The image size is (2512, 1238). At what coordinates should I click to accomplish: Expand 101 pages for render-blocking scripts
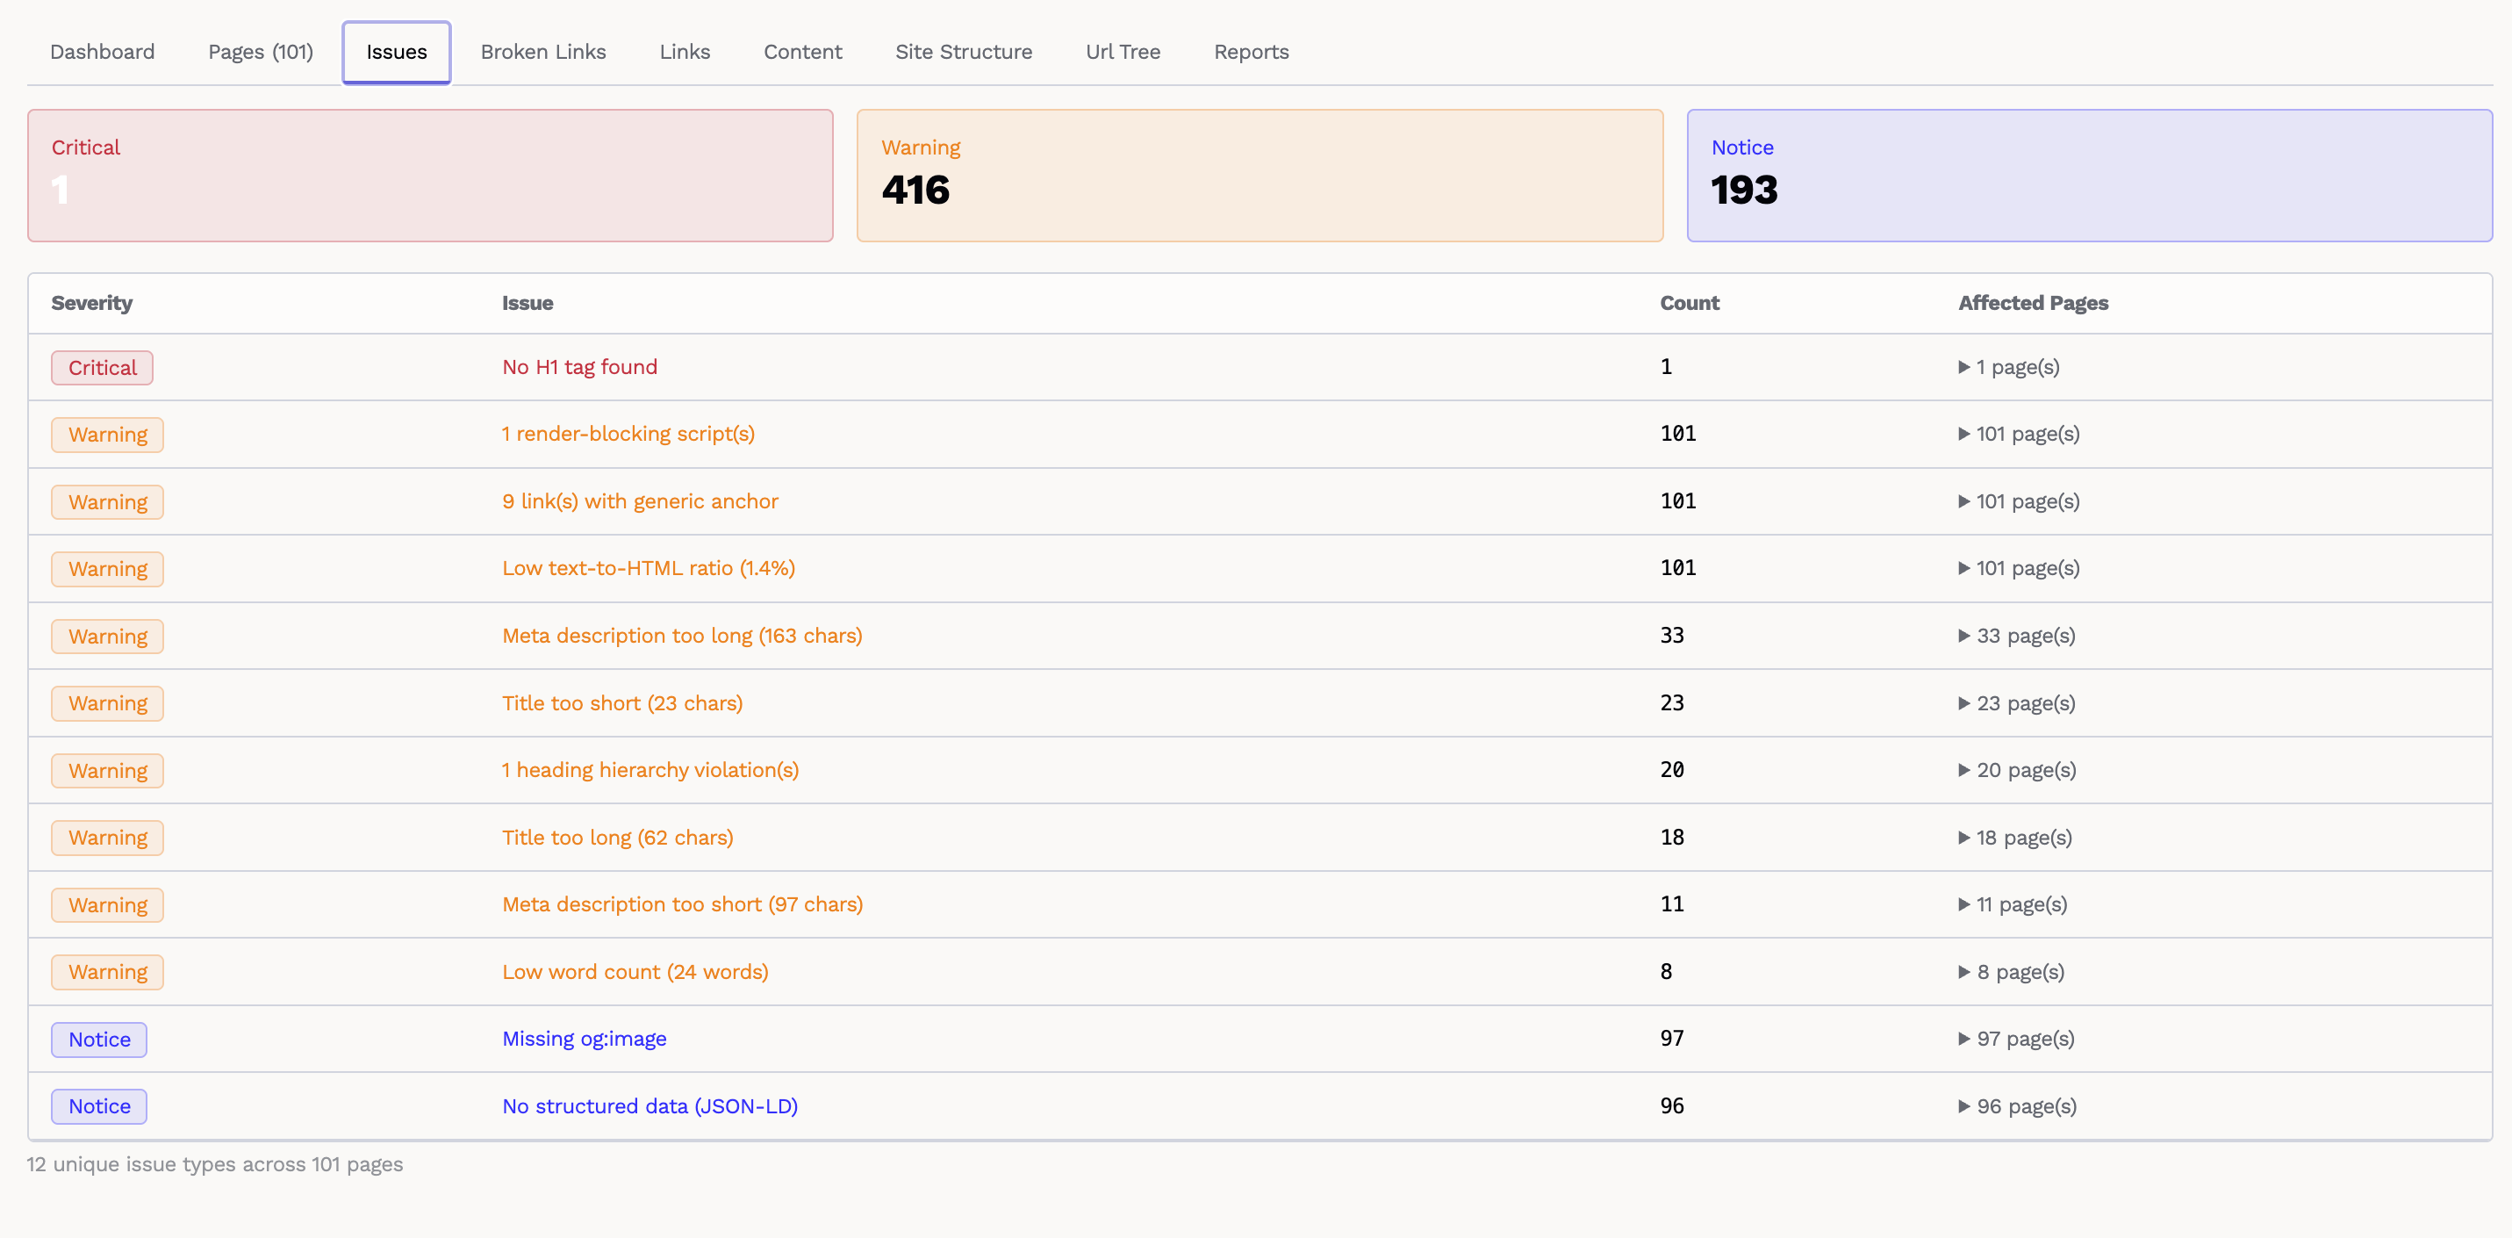click(2019, 434)
